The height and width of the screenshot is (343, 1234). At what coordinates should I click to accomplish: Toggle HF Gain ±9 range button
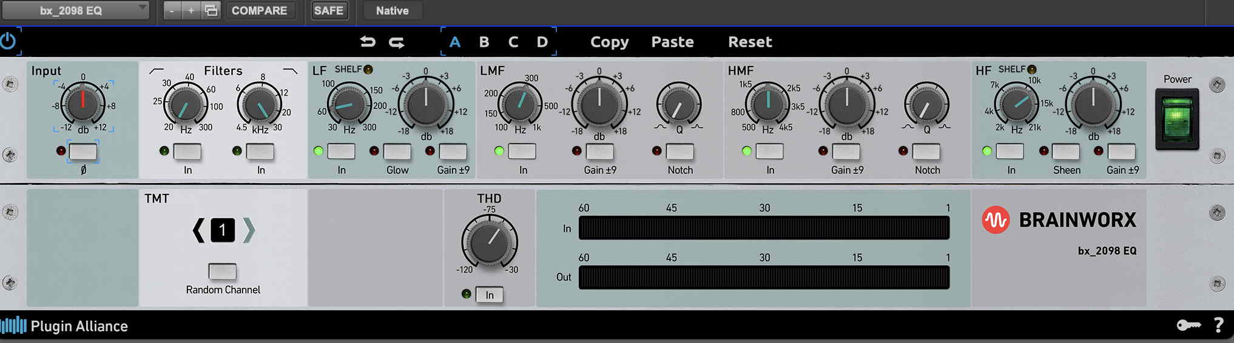tap(1122, 151)
